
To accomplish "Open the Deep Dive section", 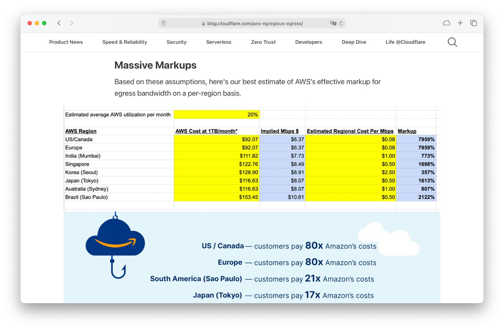I will [x=354, y=42].
